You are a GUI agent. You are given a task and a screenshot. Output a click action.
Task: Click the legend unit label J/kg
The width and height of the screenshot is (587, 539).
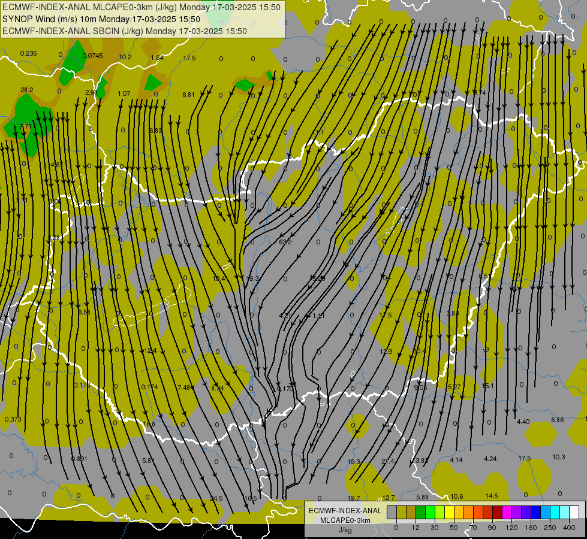pyautogui.click(x=345, y=530)
